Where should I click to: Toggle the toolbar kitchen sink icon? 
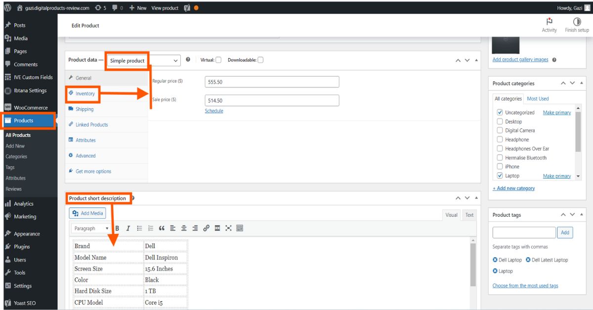tap(240, 229)
